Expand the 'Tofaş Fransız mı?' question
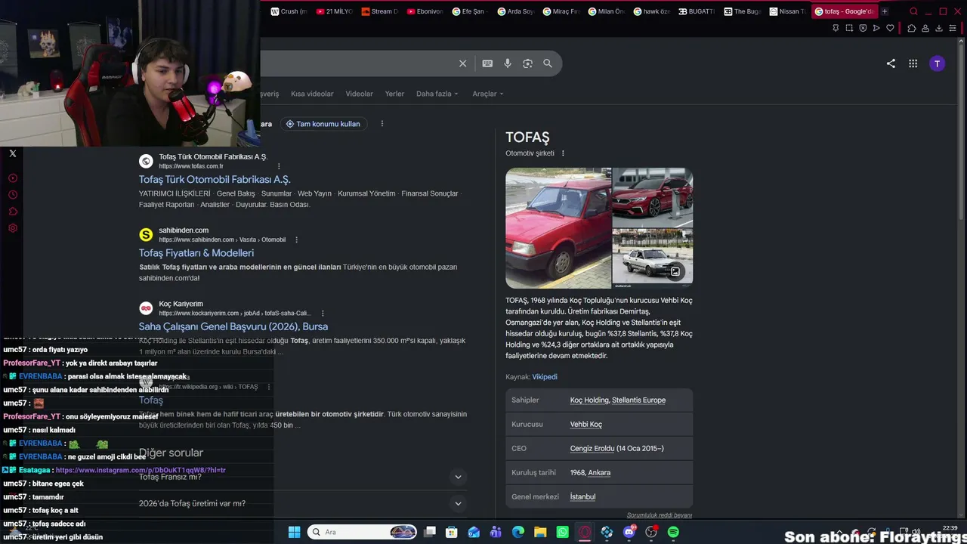 [x=457, y=477]
